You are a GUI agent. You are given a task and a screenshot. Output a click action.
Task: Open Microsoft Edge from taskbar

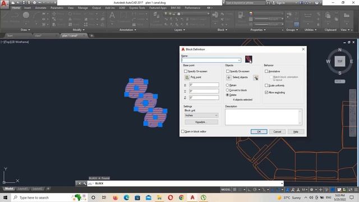click(x=126, y=198)
